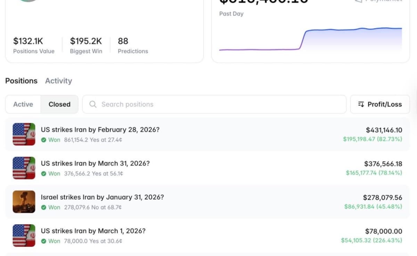The height and width of the screenshot is (256, 417).
Task: Click the flag icon for March 1 market
Action: [24, 235]
